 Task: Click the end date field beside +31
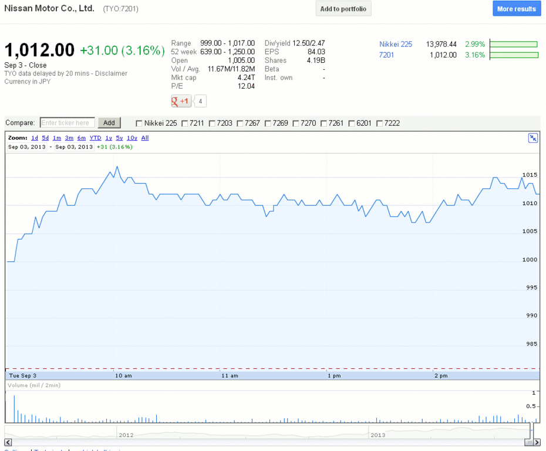coord(74,147)
